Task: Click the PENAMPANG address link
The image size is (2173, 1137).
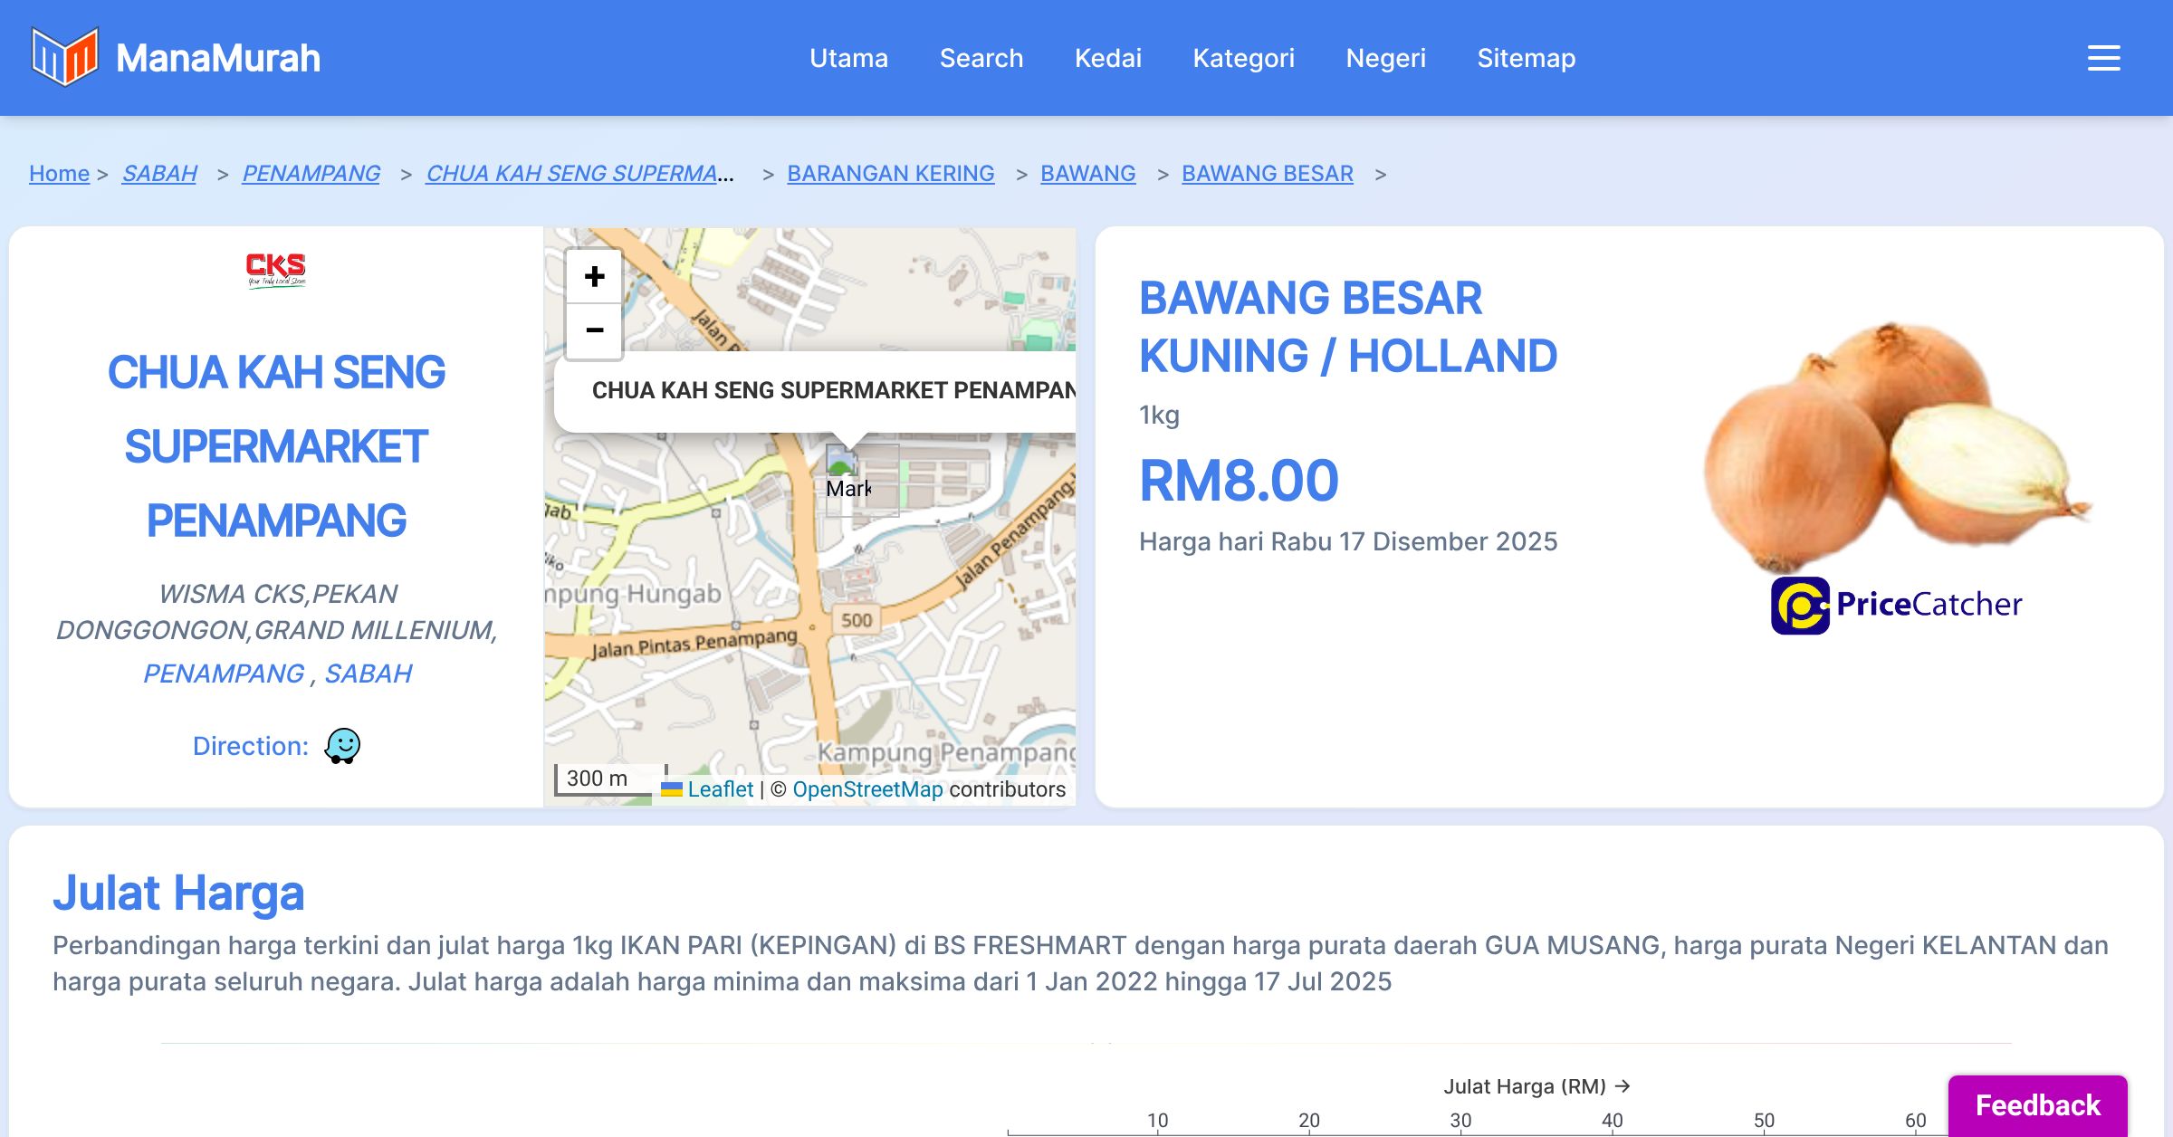Action: (x=224, y=674)
